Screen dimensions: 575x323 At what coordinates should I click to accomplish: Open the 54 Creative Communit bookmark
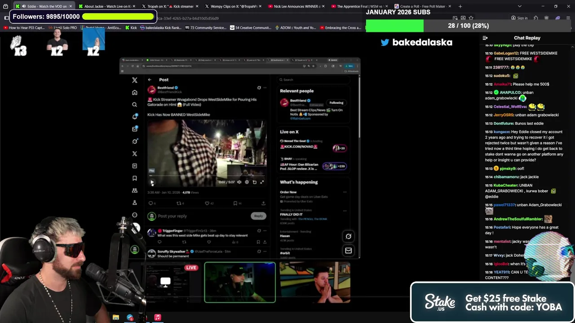(251, 28)
